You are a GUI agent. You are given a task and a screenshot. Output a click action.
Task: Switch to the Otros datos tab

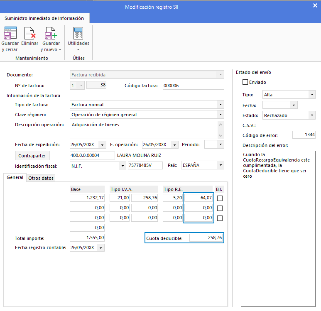[x=41, y=178]
